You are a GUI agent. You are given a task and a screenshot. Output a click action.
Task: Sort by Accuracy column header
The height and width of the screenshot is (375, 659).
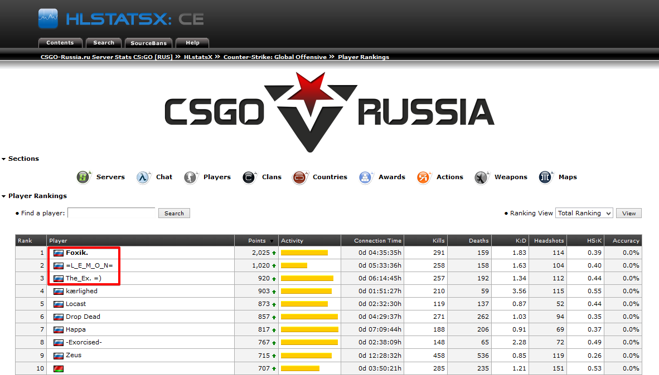[x=626, y=241]
